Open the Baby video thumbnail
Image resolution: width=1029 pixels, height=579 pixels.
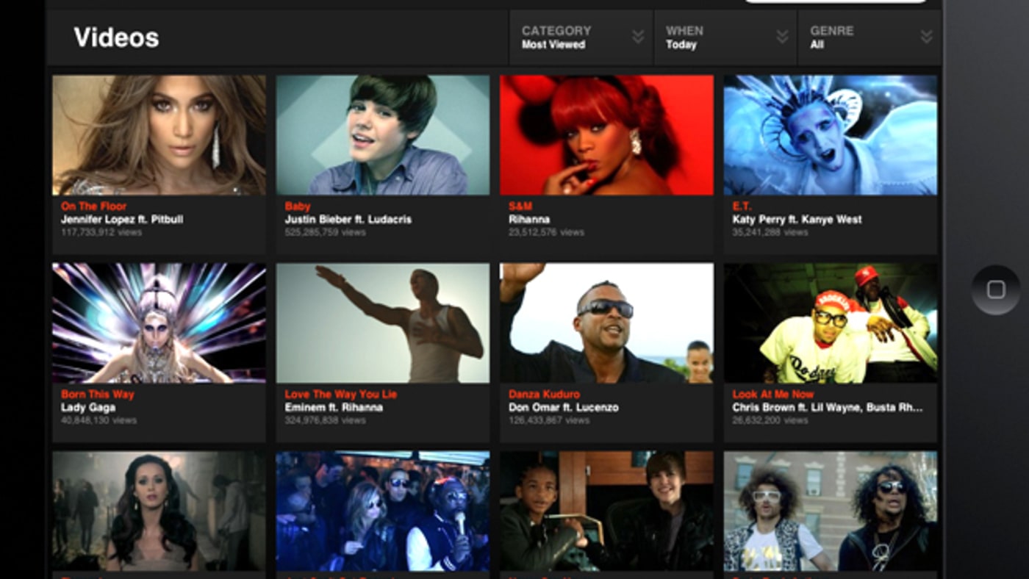click(382, 135)
